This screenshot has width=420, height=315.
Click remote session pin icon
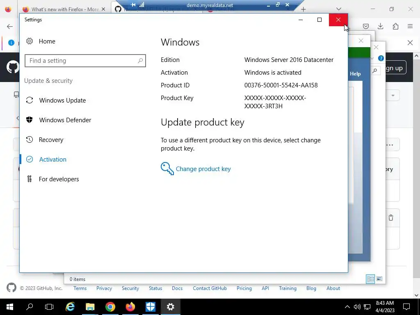coord(133,5)
